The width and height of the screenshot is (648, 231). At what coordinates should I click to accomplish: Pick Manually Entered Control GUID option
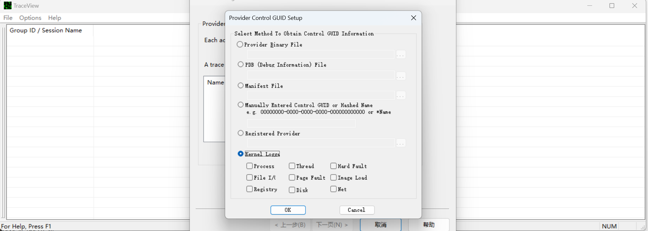tap(241, 105)
